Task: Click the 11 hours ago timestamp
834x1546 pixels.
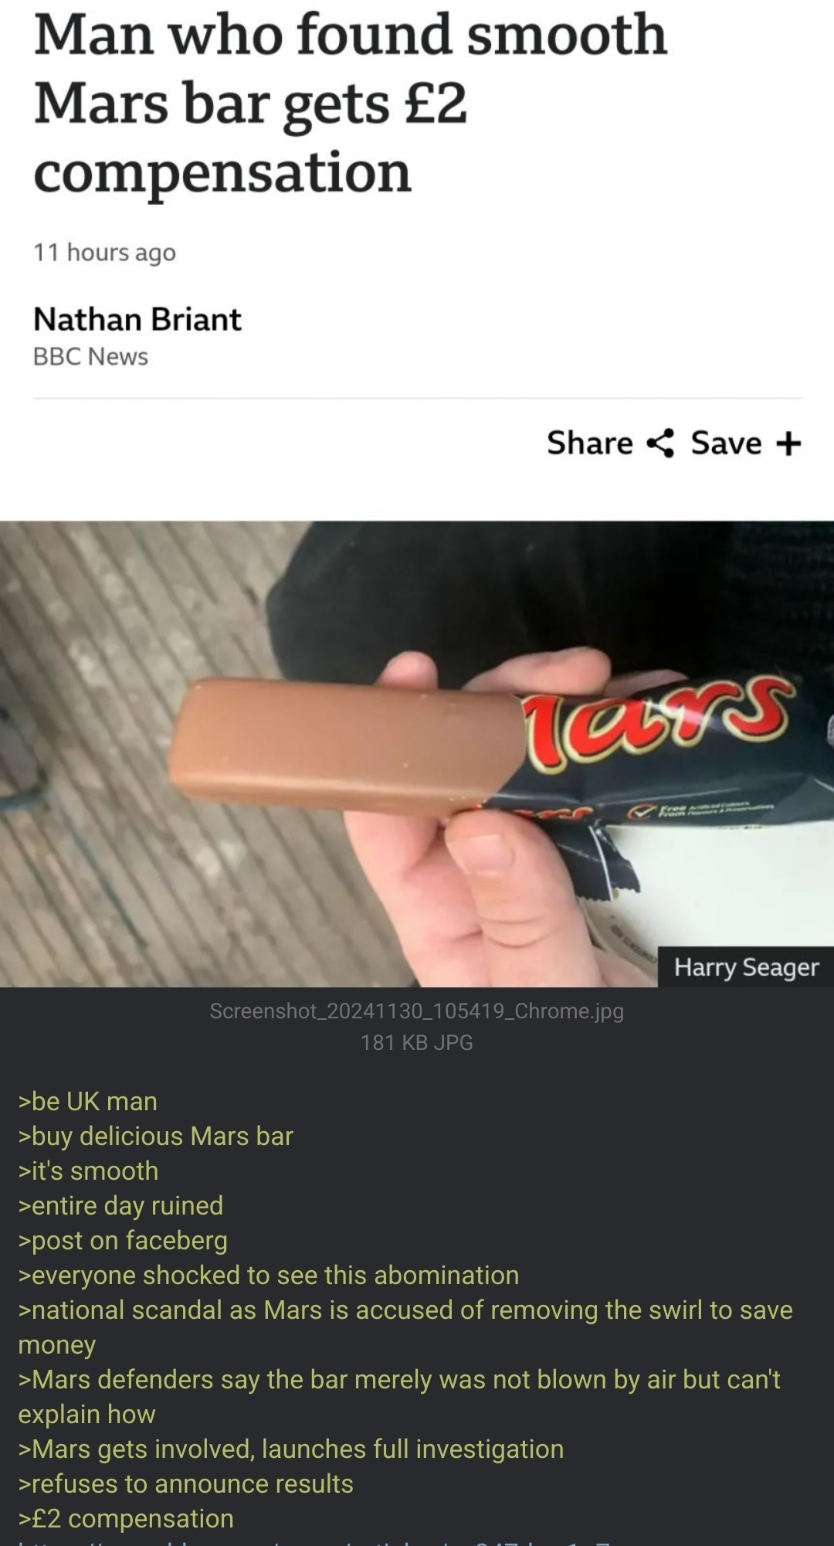Action: pos(104,253)
